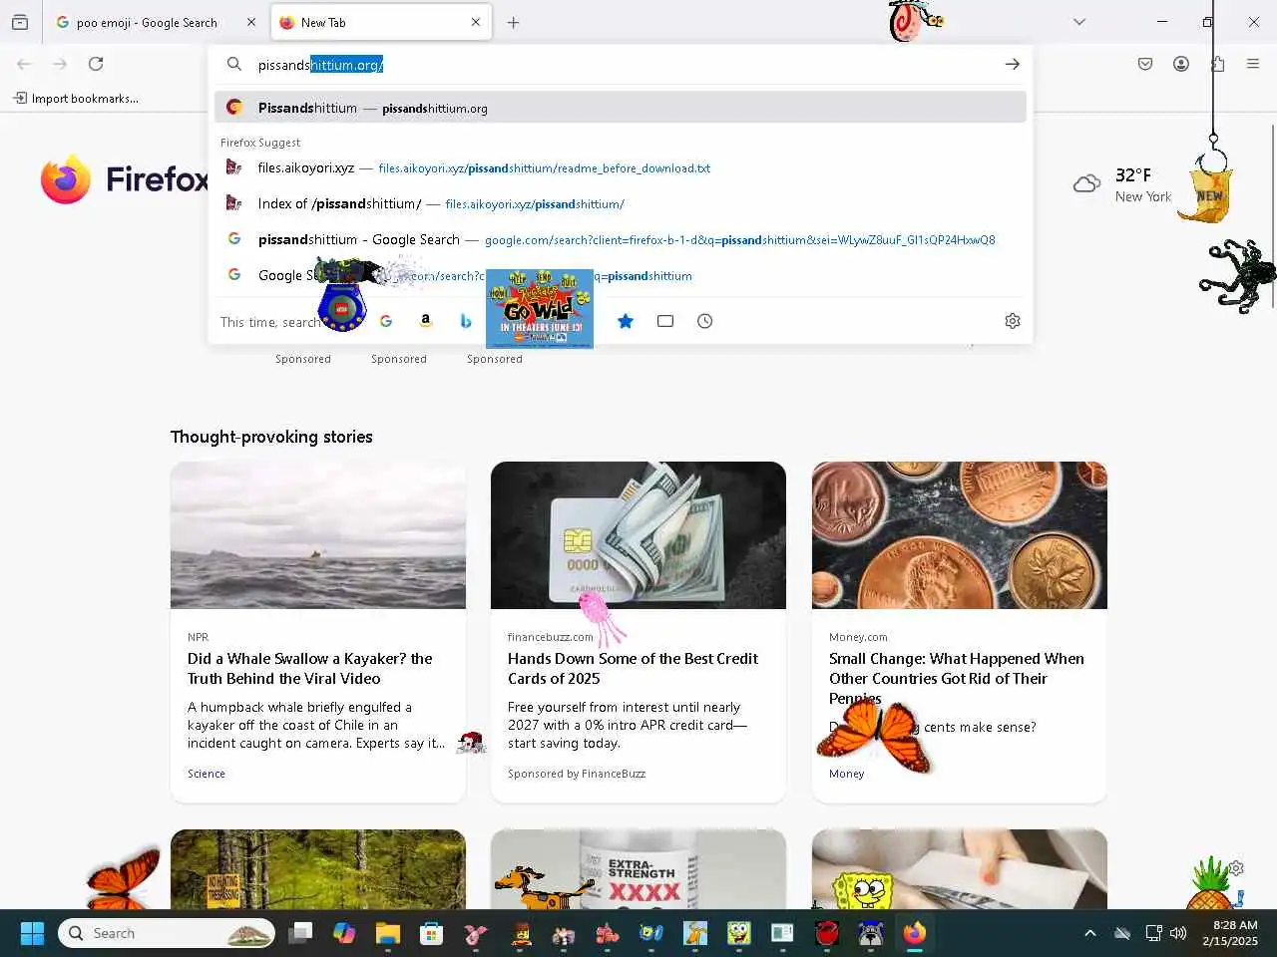Choose files.aikoyori.xyz readme_before_download suggestion

pos(621,167)
